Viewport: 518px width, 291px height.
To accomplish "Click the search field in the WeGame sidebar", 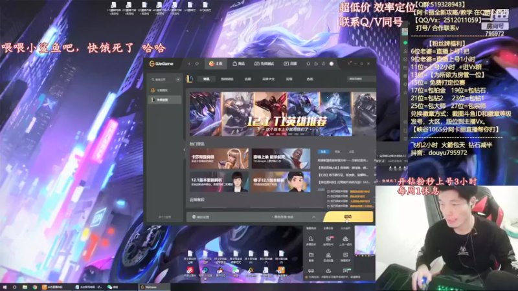I will [163, 80].
